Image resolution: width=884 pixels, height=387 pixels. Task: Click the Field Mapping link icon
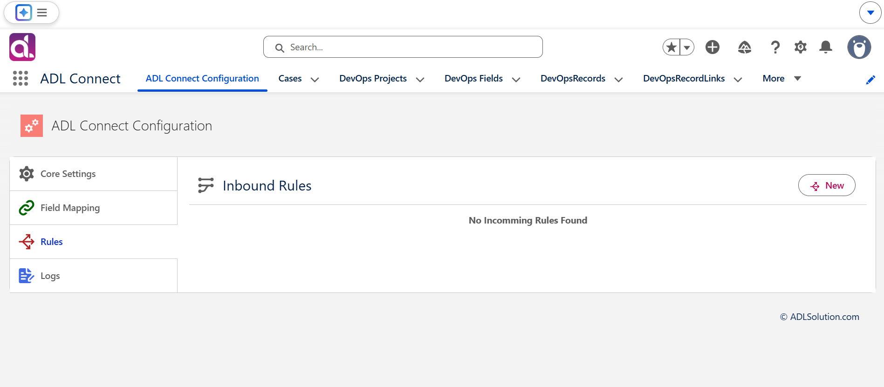click(x=27, y=208)
